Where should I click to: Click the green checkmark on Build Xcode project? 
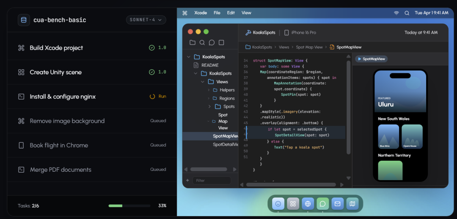pos(151,48)
